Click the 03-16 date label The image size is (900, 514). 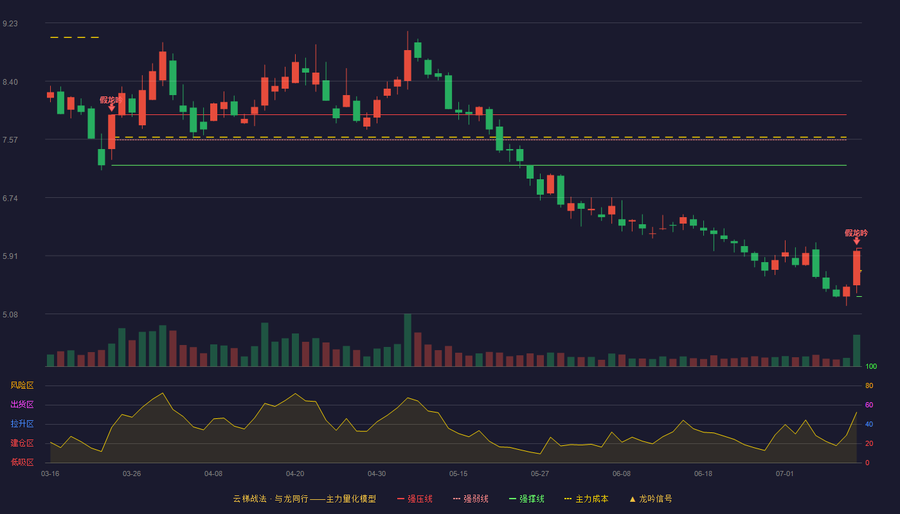[50, 474]
